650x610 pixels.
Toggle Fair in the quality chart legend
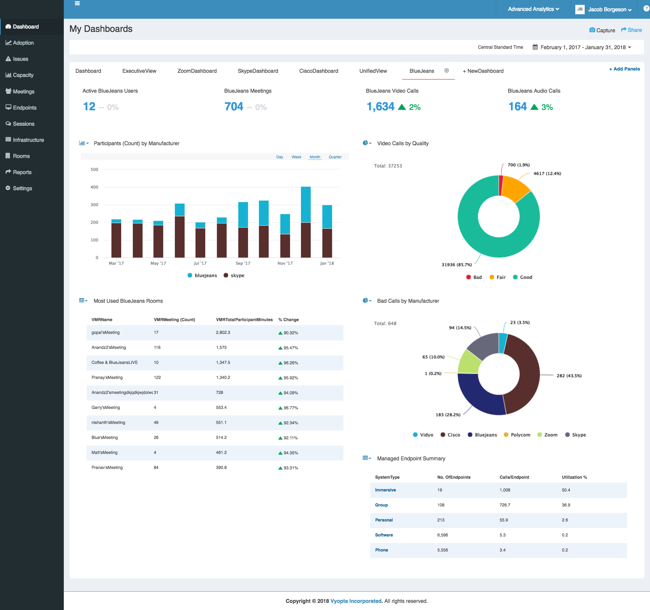[x=498, y=277]
